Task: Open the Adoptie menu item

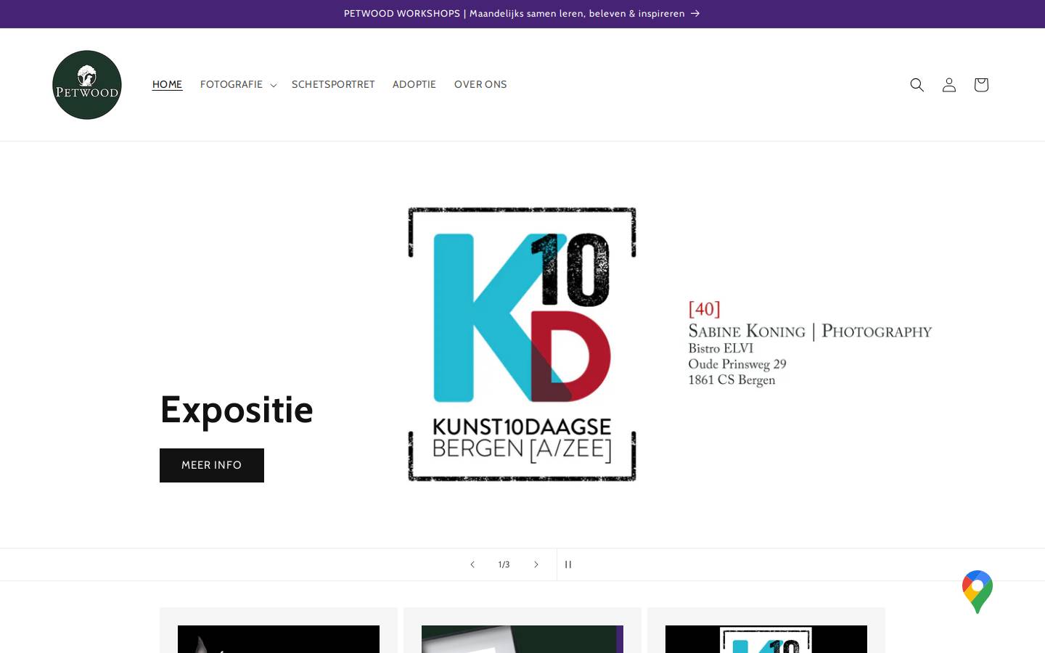Action: [414, 85]
